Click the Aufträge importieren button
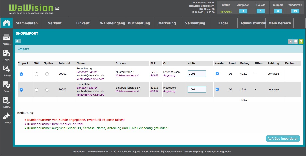The image size is (307, 156). click(283, 139)
